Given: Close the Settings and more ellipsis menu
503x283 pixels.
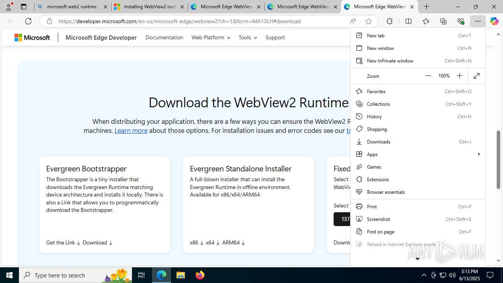Looking at the screenshot, I should [477, 21].
